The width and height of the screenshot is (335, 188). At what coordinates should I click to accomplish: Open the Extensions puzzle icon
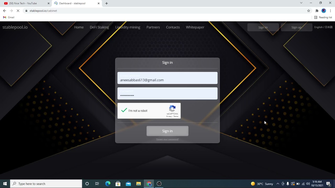tap(317, 11)
